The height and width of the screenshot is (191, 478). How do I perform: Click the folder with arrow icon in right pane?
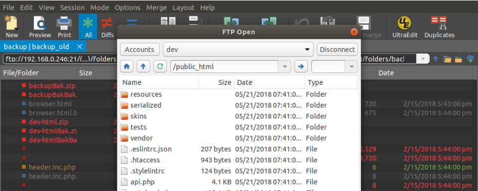coord(458,59)
